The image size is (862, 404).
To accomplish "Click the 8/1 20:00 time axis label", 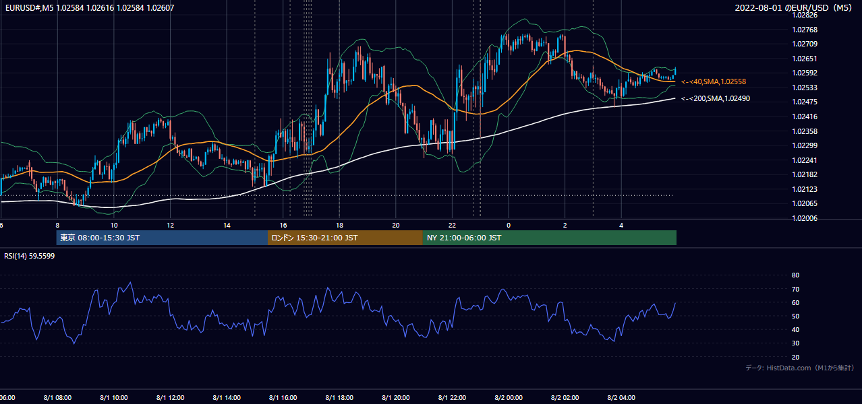I will coord(396,398).
